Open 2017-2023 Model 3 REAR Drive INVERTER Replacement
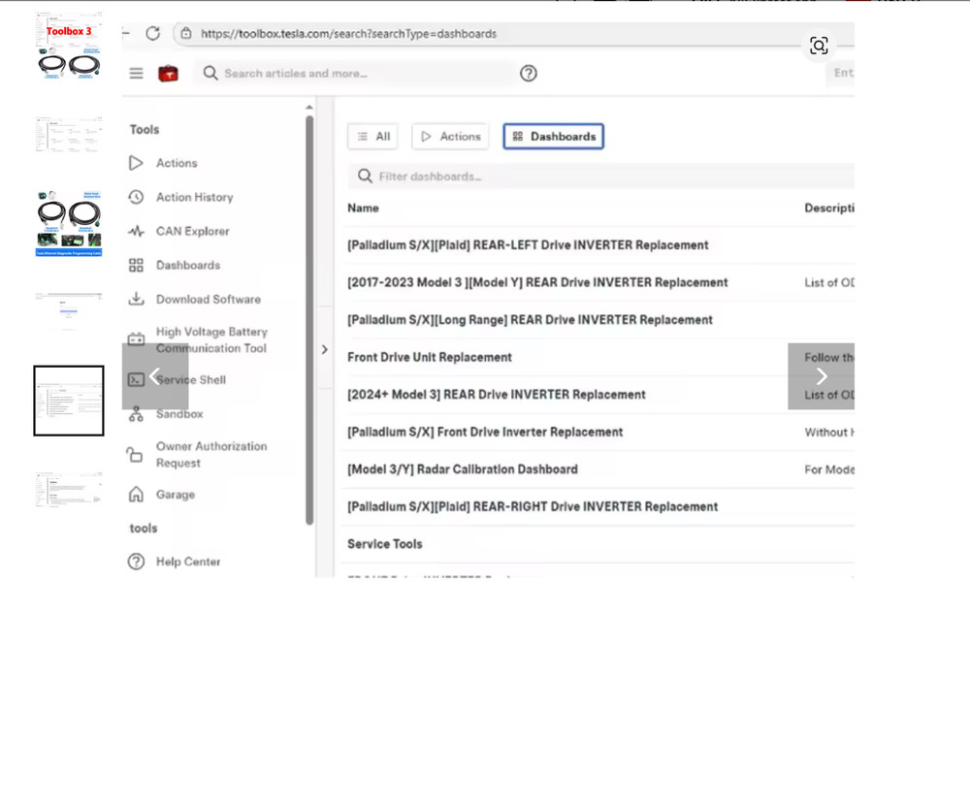 [x=537, y=282]
